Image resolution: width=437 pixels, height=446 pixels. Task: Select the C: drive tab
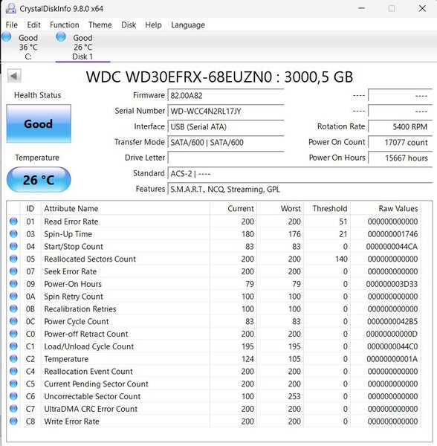click(x=28, y=48)
